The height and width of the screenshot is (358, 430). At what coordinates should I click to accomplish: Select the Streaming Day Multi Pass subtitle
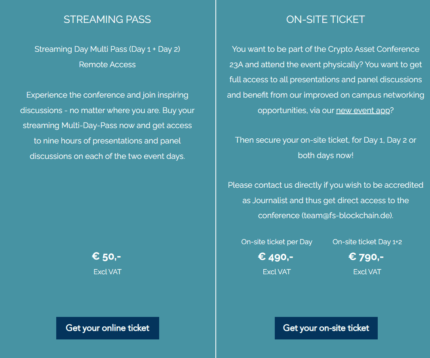107,49
